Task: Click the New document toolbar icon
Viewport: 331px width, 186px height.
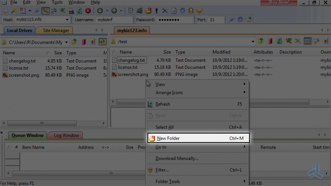Action: [x=23, y=11]
